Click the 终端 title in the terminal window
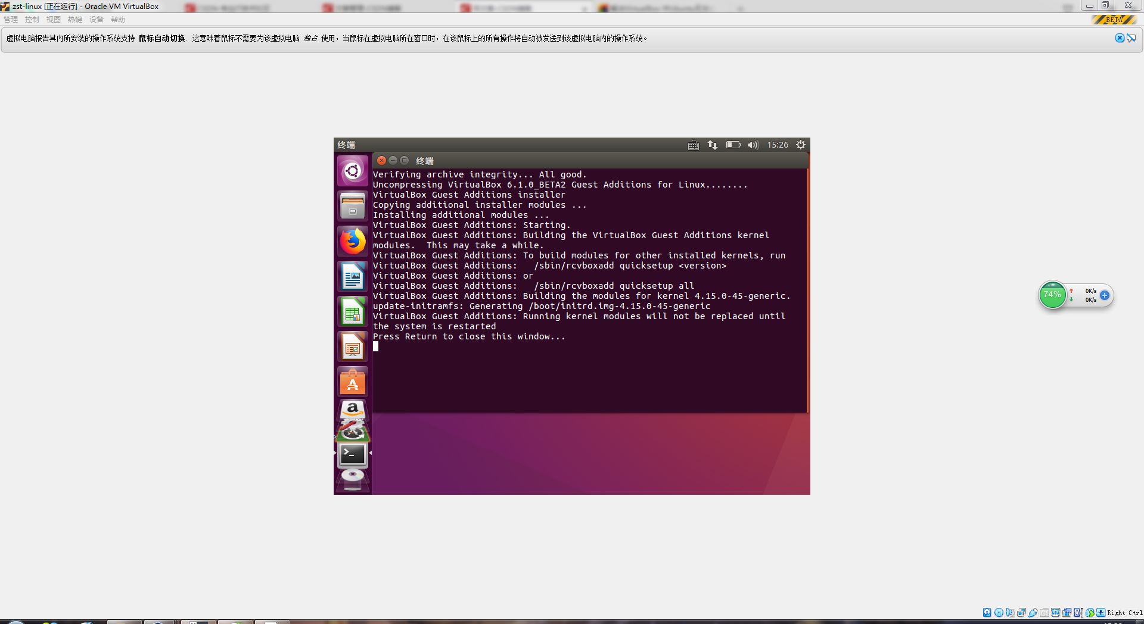The image size is (1144, 624). click(424, 161)
